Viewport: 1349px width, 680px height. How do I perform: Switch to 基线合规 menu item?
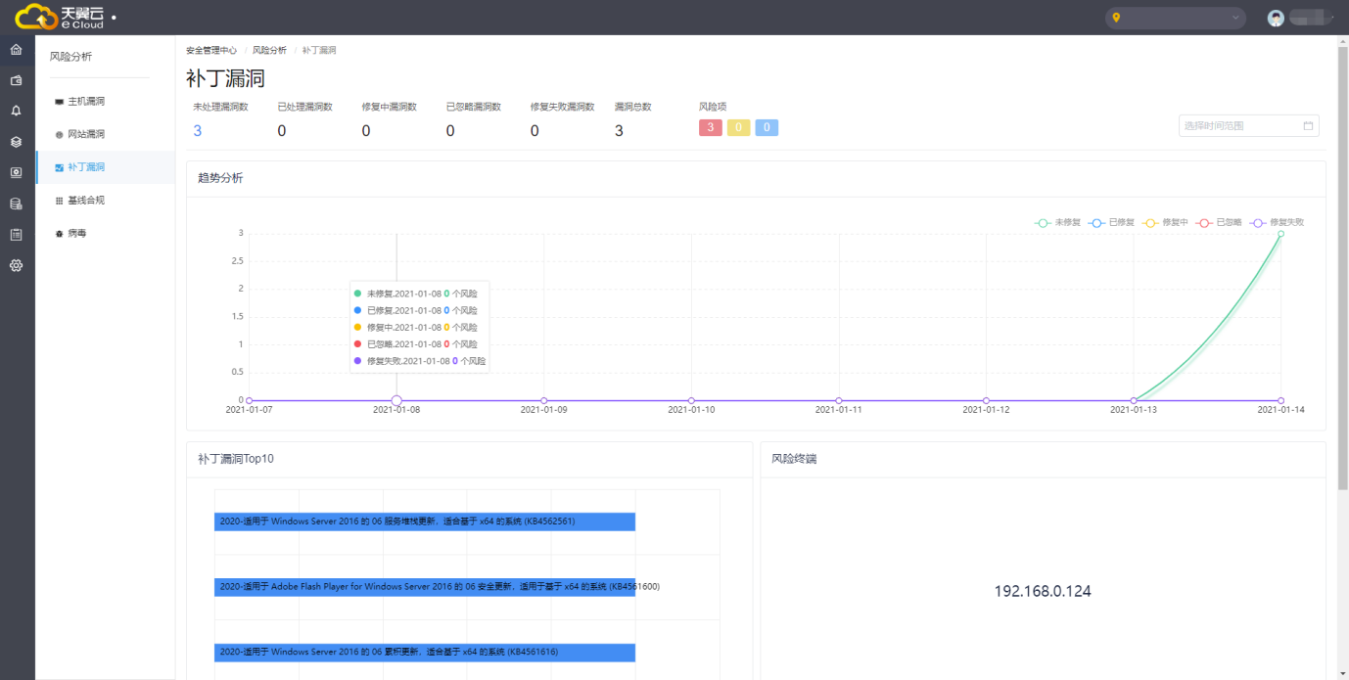tap(85, 201)
